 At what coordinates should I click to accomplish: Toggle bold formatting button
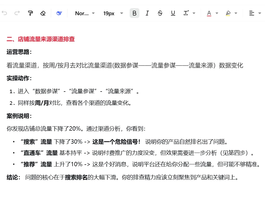point(135,13)
